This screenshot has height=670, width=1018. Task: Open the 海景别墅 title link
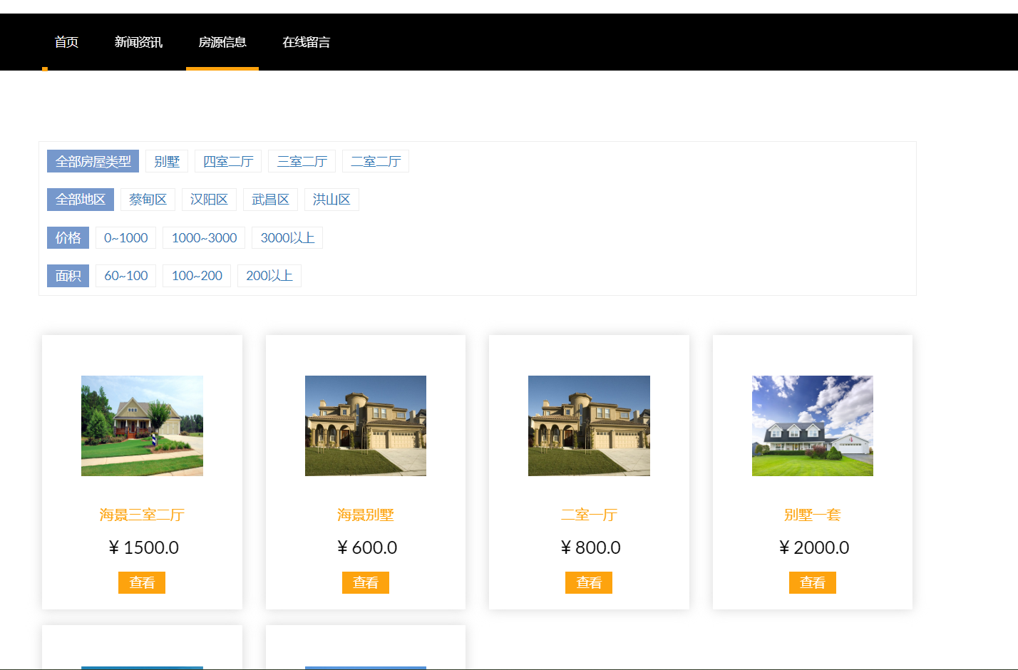(366, 515)
